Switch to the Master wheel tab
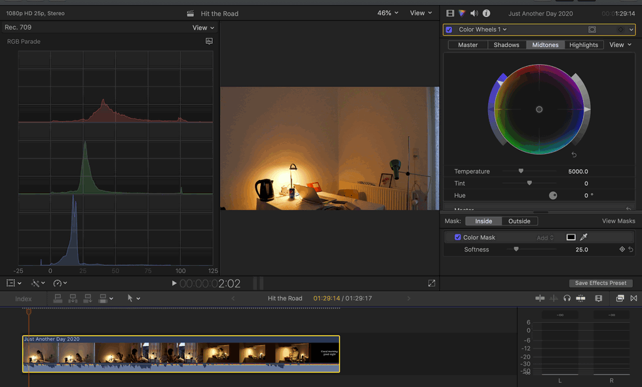 (468, 45)
